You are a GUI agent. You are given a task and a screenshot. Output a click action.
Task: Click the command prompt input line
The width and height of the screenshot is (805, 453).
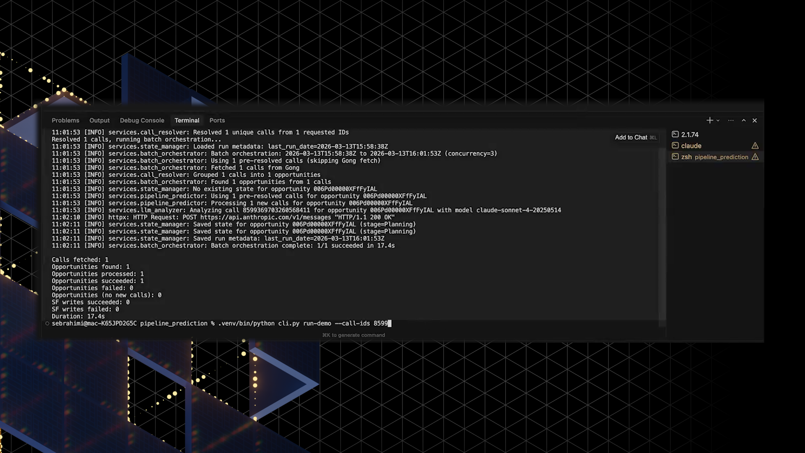(221, 323)
